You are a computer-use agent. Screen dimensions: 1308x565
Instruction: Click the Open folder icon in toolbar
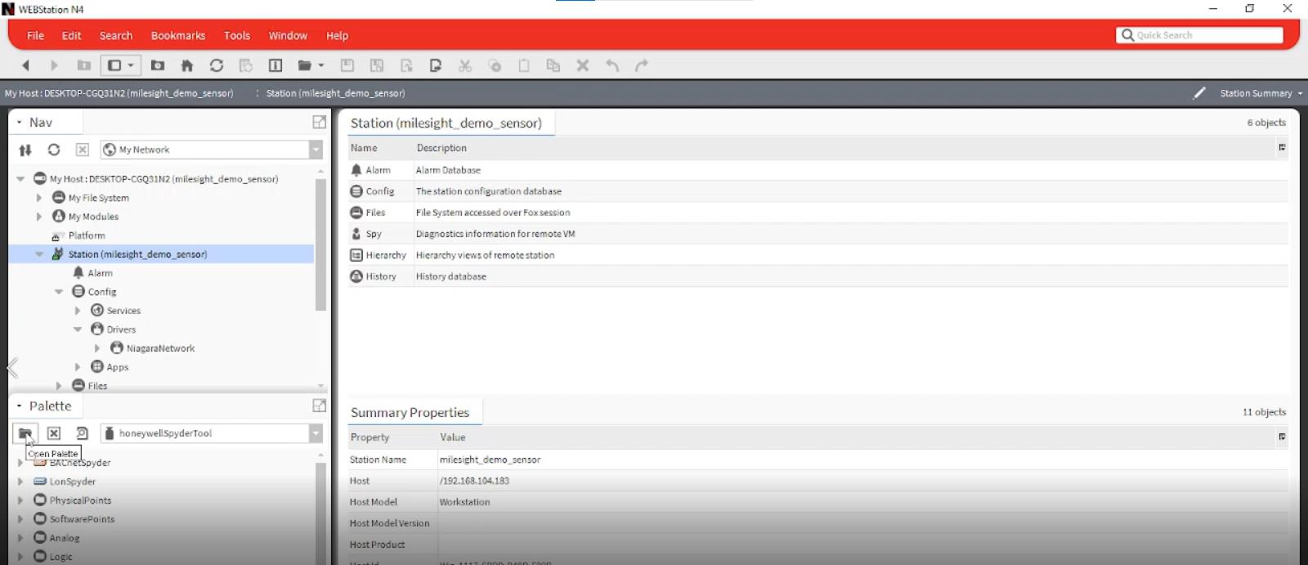305,65
